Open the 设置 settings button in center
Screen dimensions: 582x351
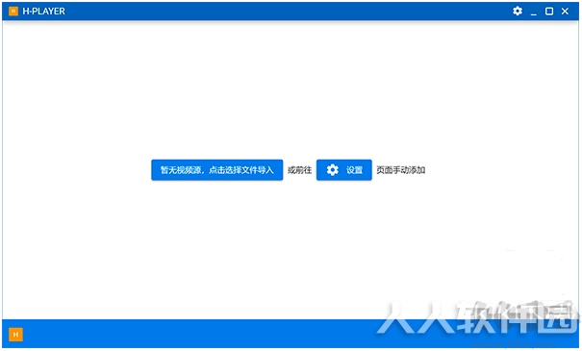[344, 170]
